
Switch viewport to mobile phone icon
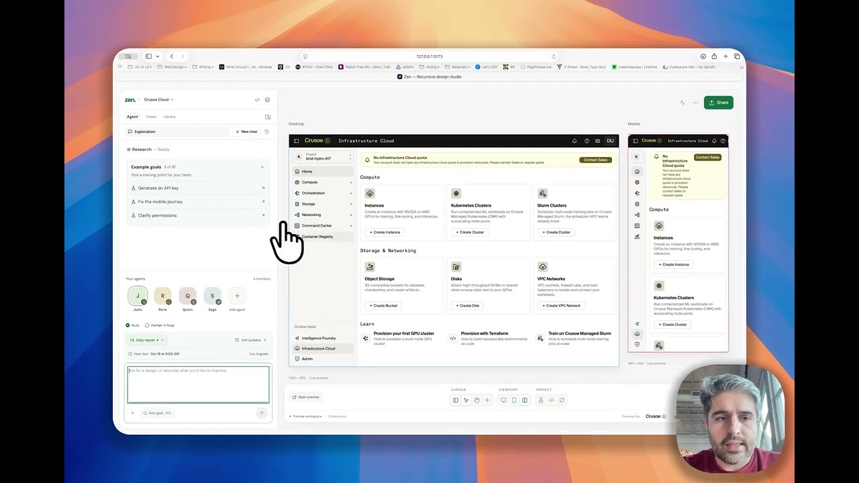coord(514,400)
